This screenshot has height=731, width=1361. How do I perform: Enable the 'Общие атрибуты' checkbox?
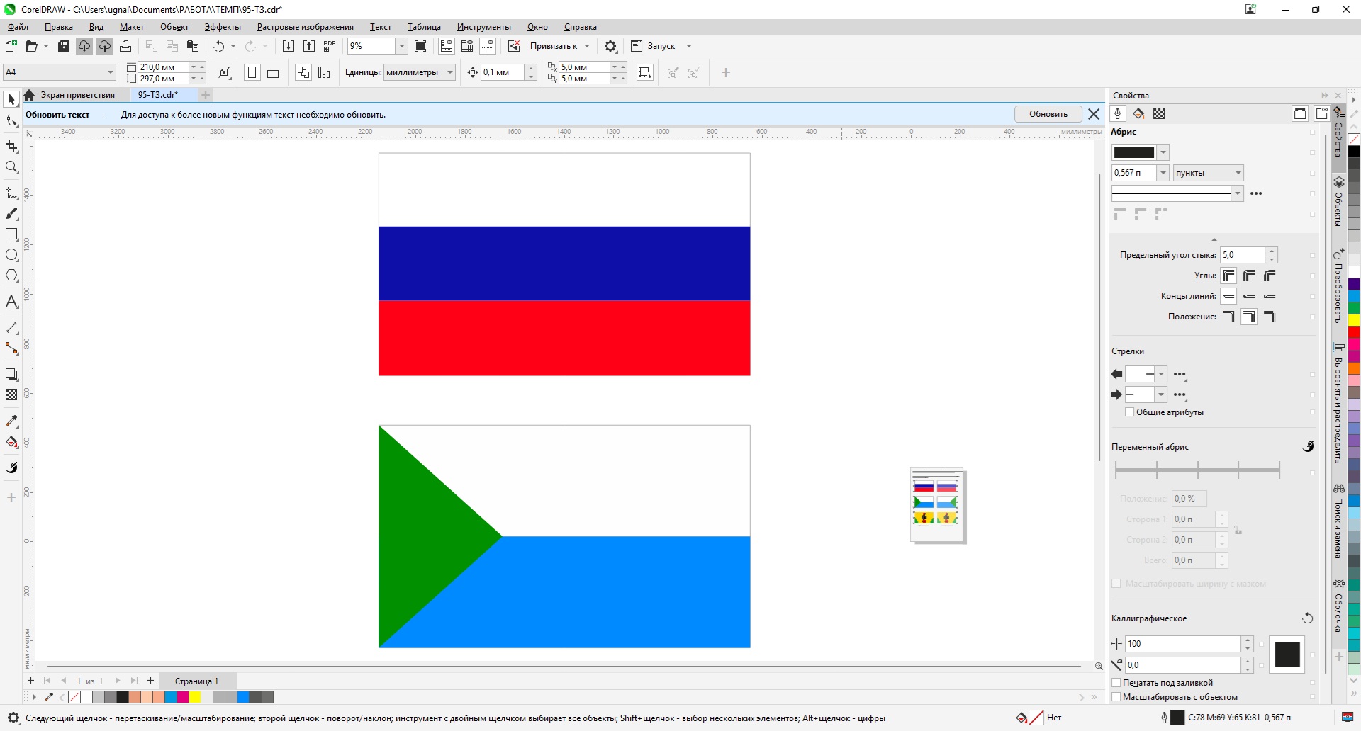coord(1130,412)
